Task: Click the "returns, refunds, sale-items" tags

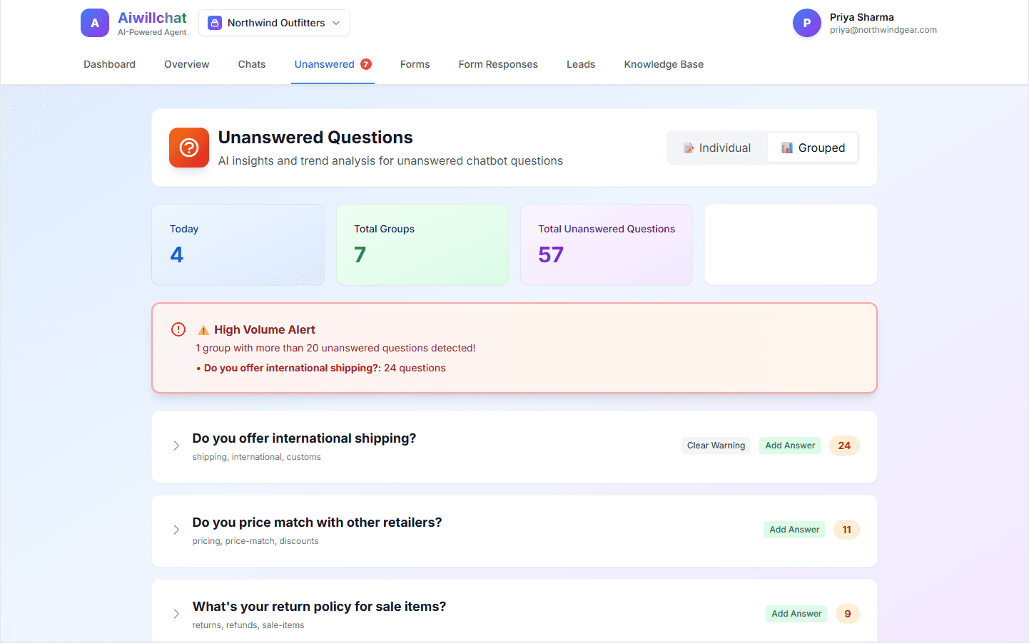Action: [x=248, y=625]
